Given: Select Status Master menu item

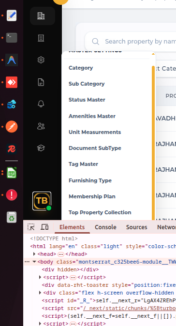Looking at the screenshot, I should tap(87, 100).
